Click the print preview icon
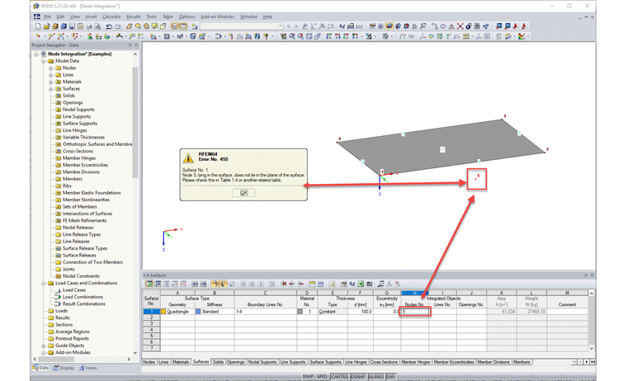Image resolution: width=627 pixels, height=381 pixels. [97, 26]
